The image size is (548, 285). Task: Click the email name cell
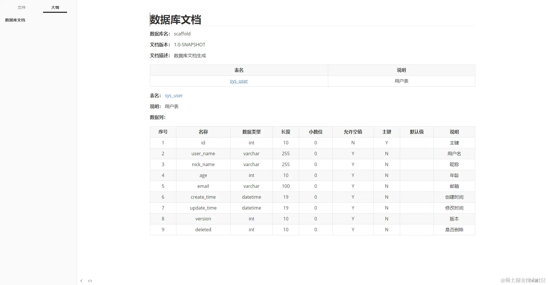tap(203, 186)
